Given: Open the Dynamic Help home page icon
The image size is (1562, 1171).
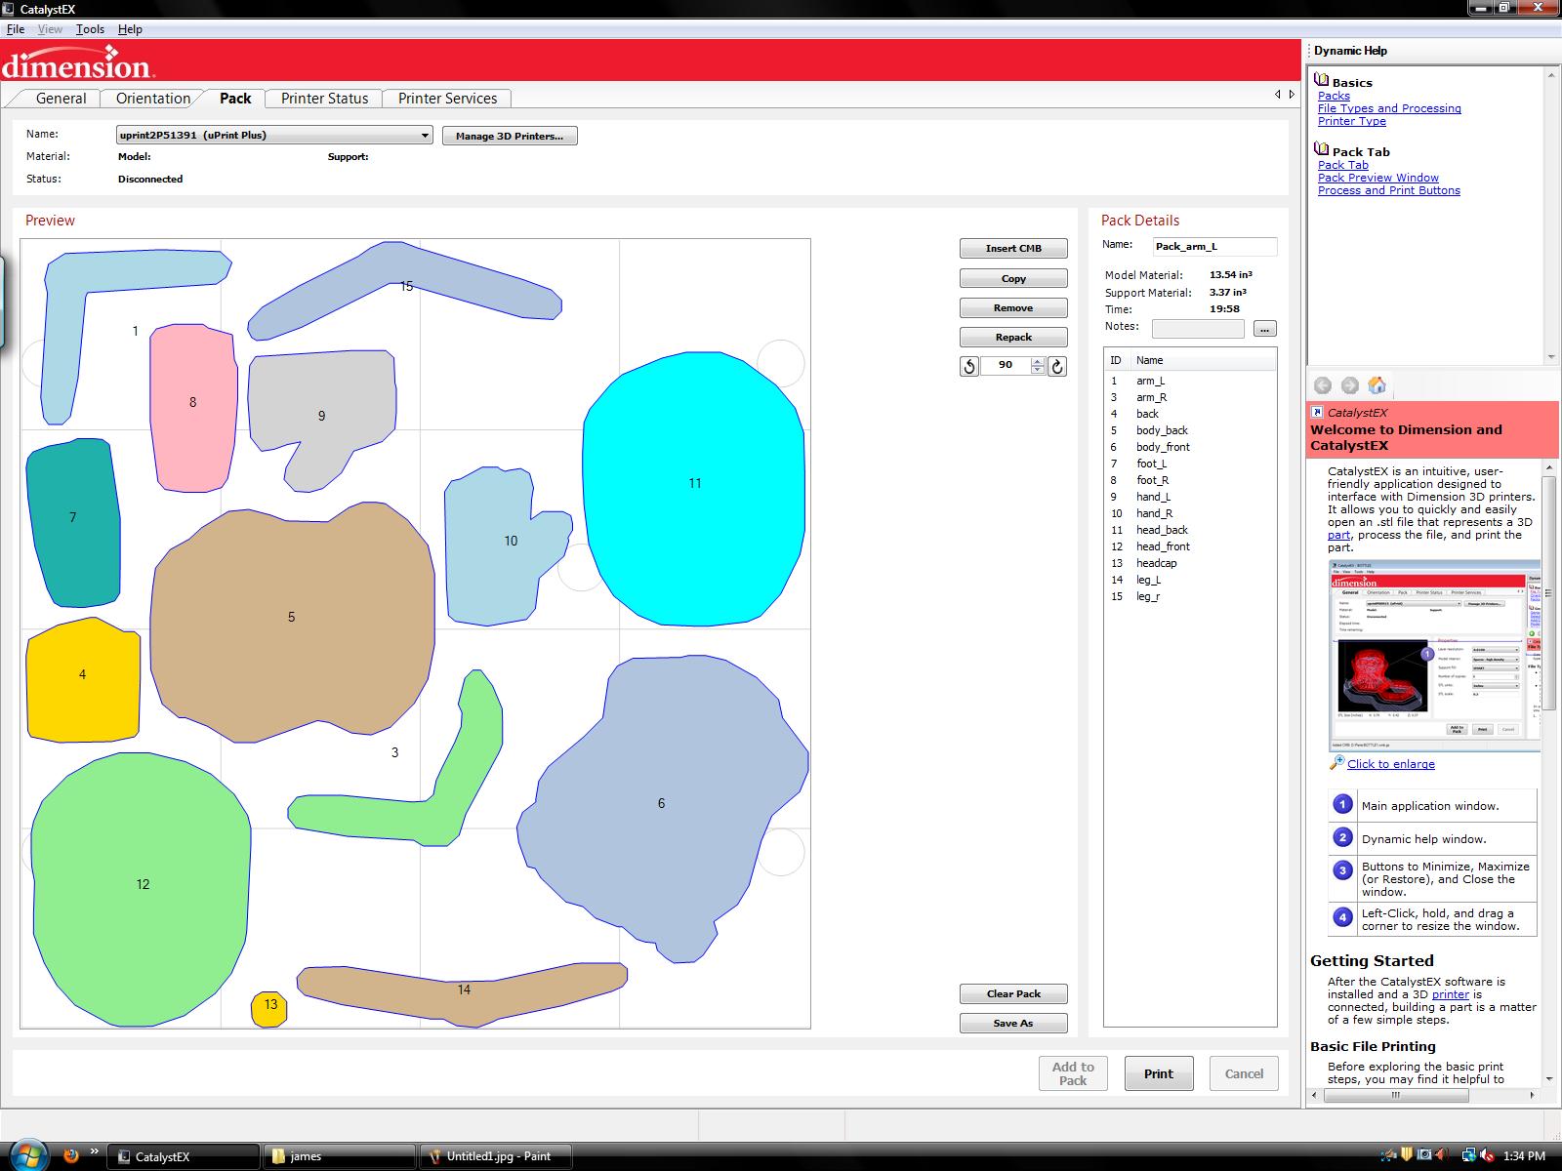Looking at the screenshot, I should [1377, 384].
